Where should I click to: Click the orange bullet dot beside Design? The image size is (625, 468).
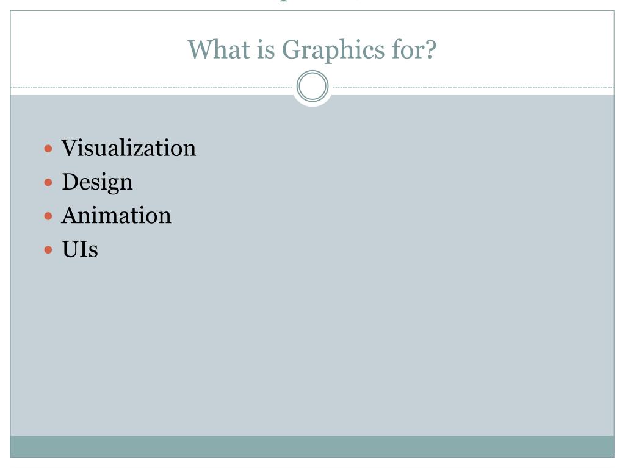(48, 183)
